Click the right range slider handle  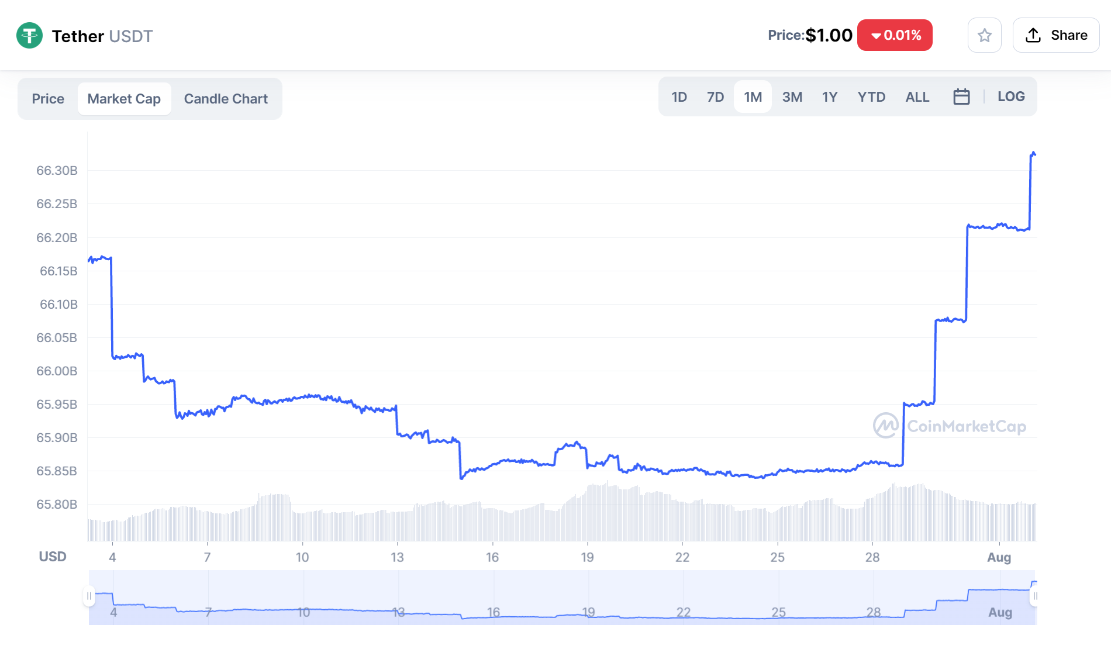[1035, 596]
